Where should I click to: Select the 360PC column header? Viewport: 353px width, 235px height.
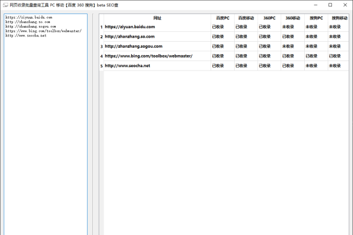(269, 19)
